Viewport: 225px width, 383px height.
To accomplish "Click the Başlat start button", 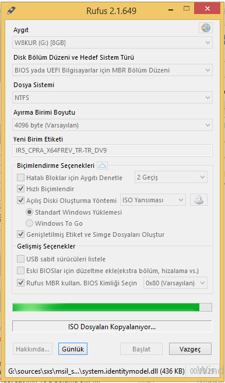I will click(x=141, y=349).
